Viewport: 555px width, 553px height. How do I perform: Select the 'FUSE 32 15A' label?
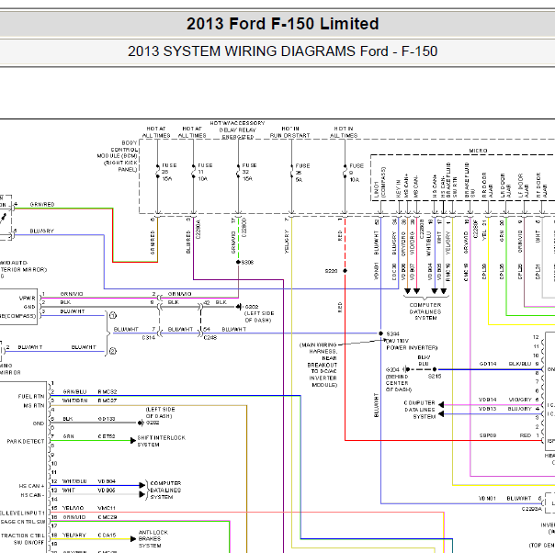click(249, 172)
